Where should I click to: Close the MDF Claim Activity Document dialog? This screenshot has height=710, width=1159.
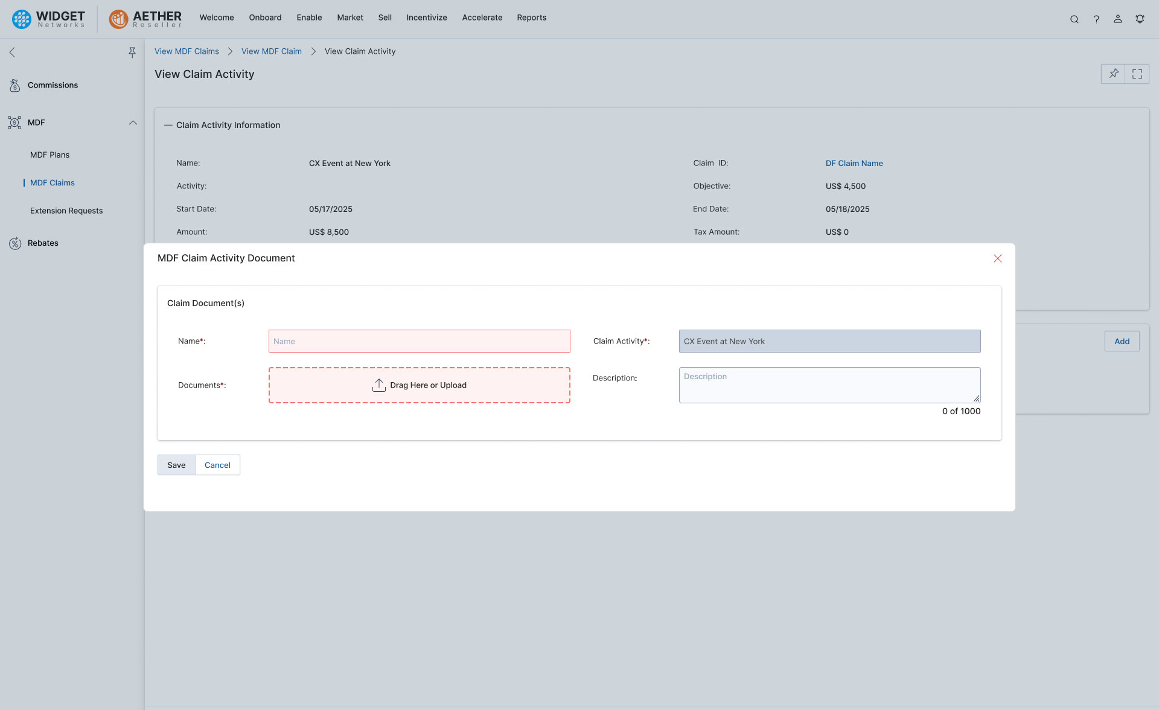click(998, 258)
